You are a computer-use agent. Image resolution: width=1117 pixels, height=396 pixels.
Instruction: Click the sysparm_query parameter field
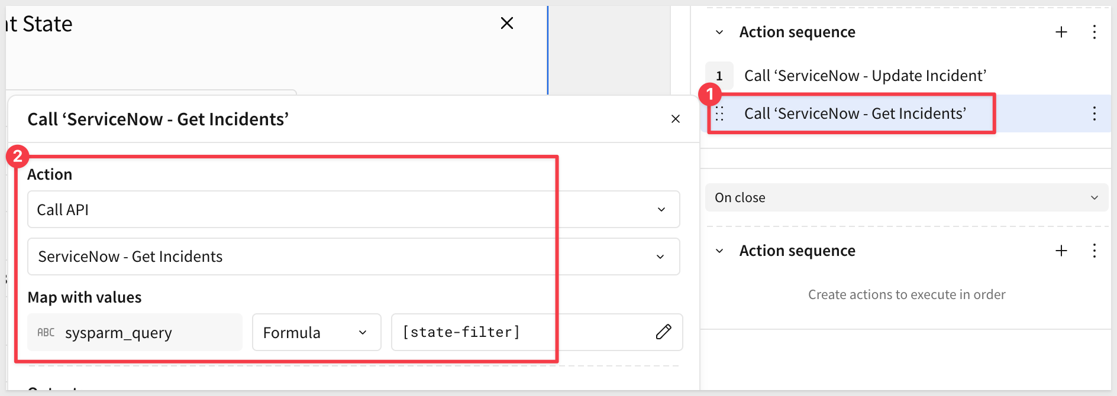point(135,332)
